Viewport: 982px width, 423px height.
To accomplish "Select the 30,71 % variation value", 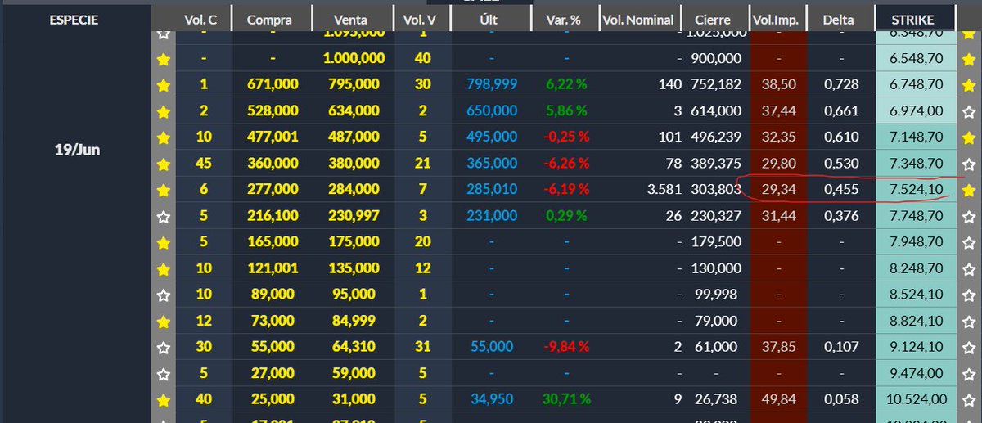I will coord(567,400).
